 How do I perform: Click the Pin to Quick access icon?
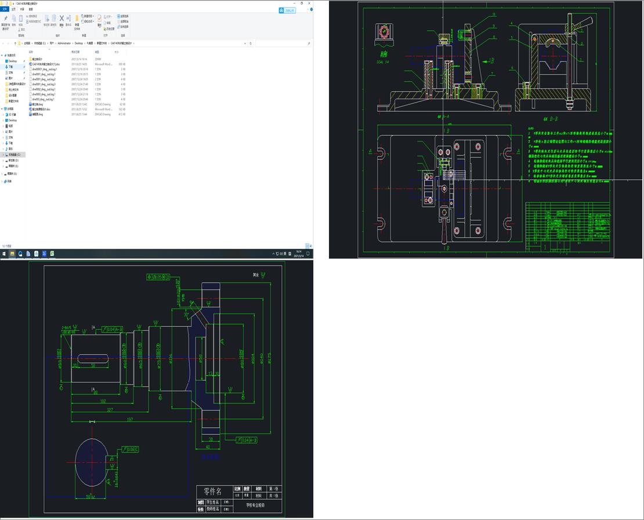pos(5,19)
